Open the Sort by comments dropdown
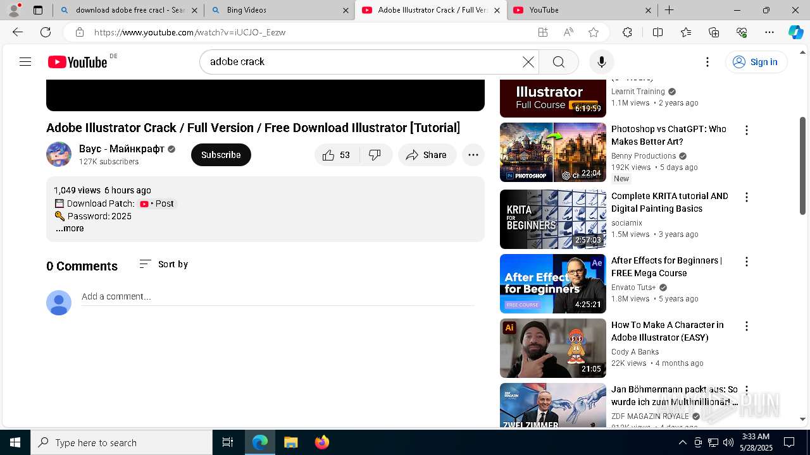 [164, 264]
